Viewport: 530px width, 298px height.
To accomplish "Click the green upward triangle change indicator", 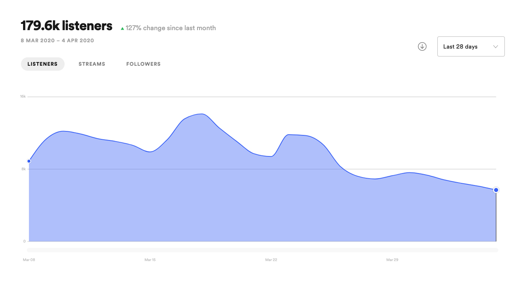I will tap(122, 28).
